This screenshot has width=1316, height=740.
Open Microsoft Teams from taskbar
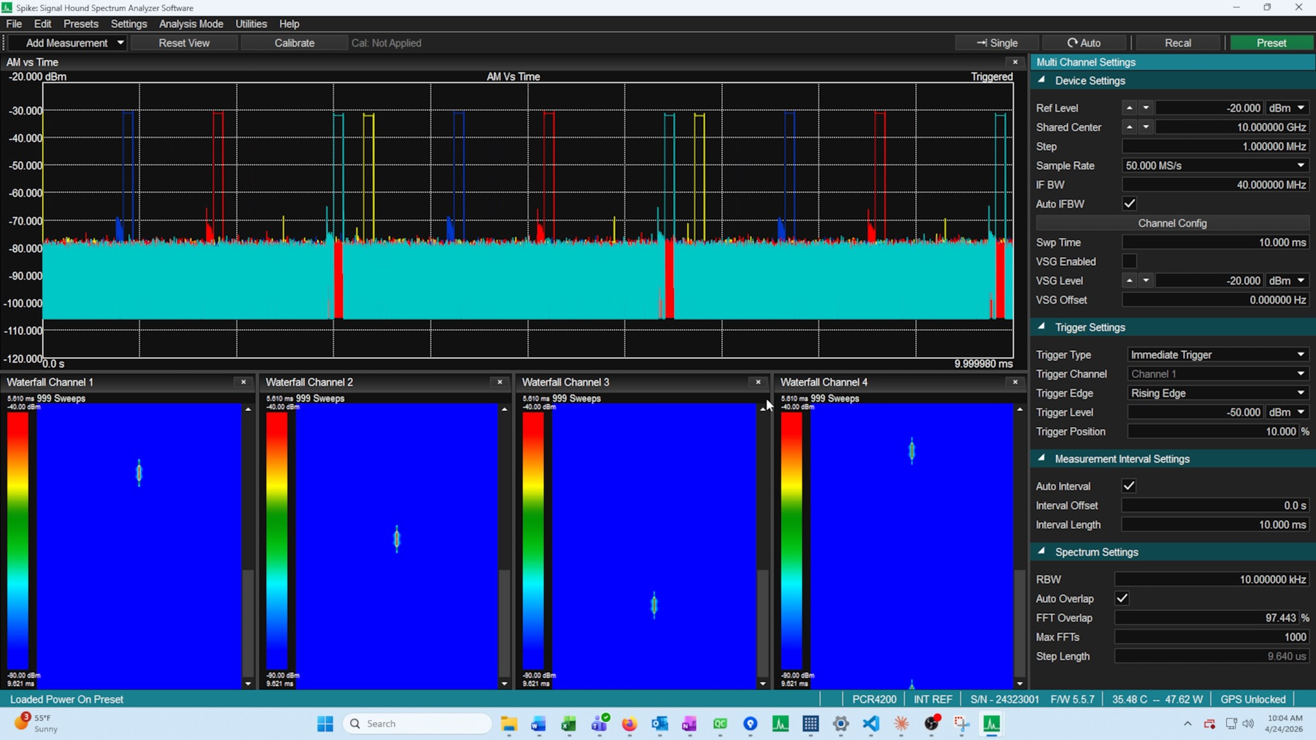[600, 724]
